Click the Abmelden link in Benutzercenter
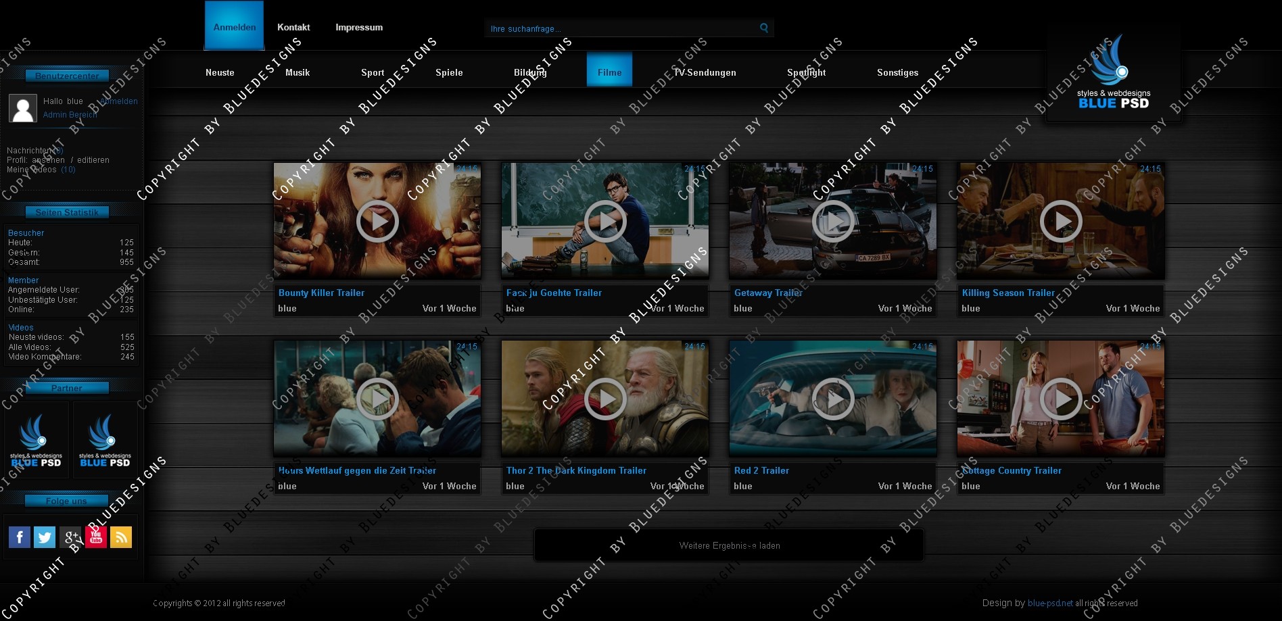Viewport: 1282px width, 621px height. click(x=119, y=101)
